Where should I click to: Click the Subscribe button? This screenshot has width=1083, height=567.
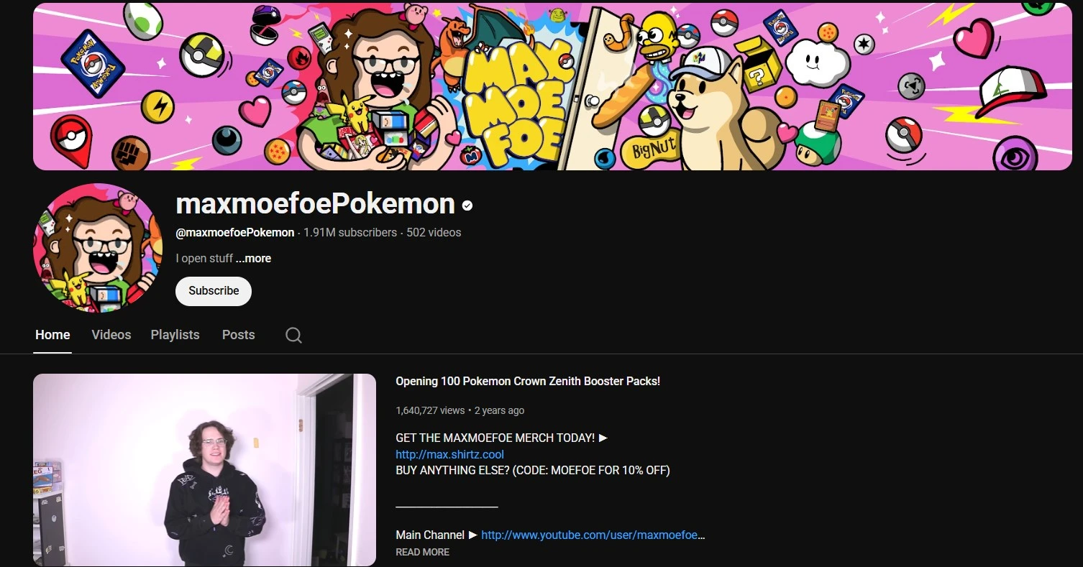click(213, 291)
